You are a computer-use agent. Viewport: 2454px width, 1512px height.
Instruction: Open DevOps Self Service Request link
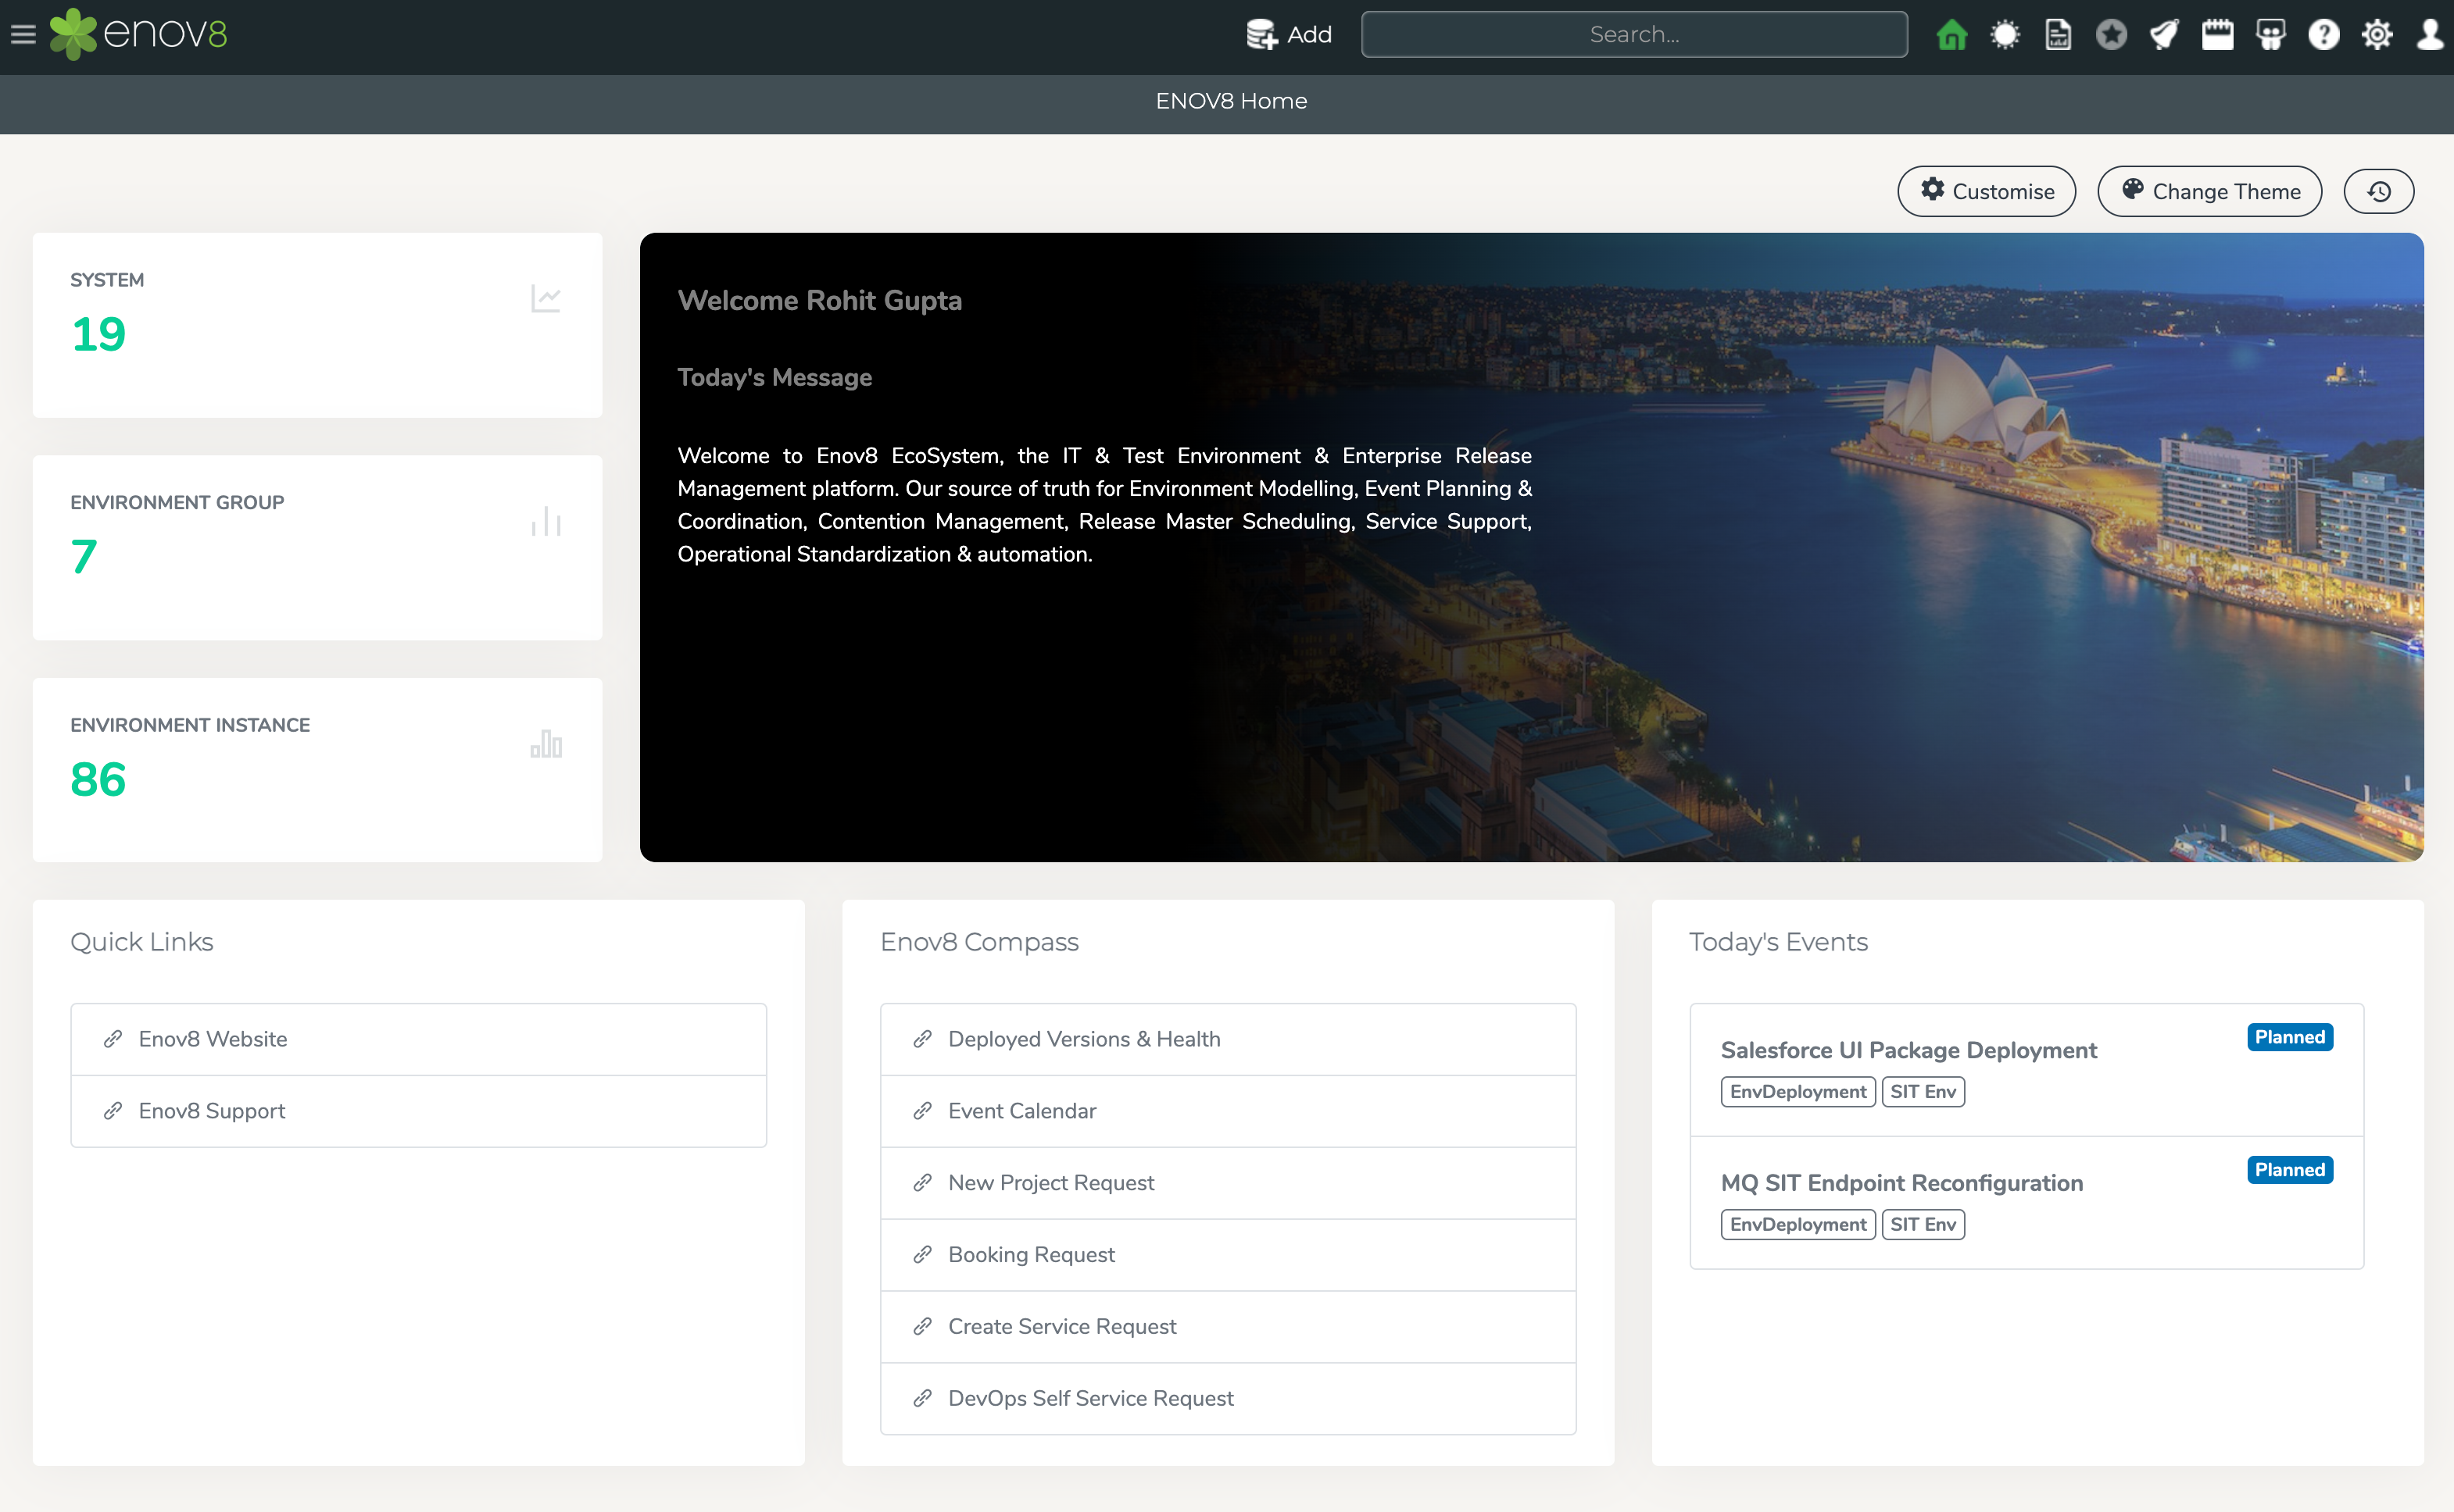click(x=1228, y=1399)
